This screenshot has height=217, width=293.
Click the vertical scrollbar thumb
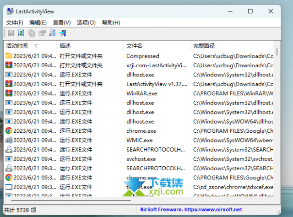point(277,52)
